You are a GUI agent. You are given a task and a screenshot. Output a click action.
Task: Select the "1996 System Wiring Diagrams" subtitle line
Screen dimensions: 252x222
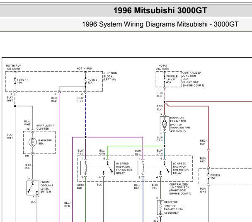click(160, 24)
